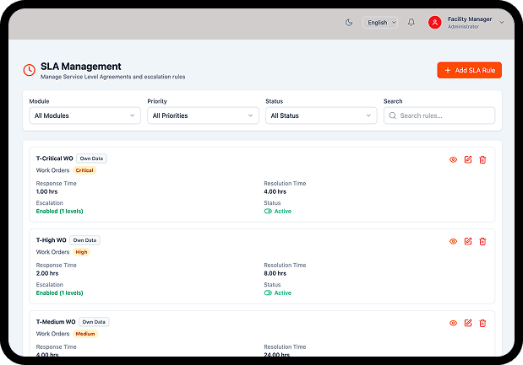Click the 2.00 hrs response time
The image size is (523, 365).
tap(47, 273)
